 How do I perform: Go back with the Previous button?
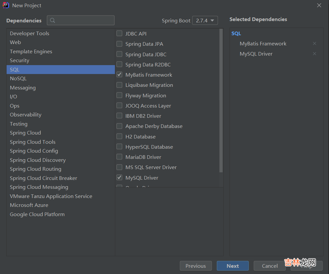click(196, 266)
